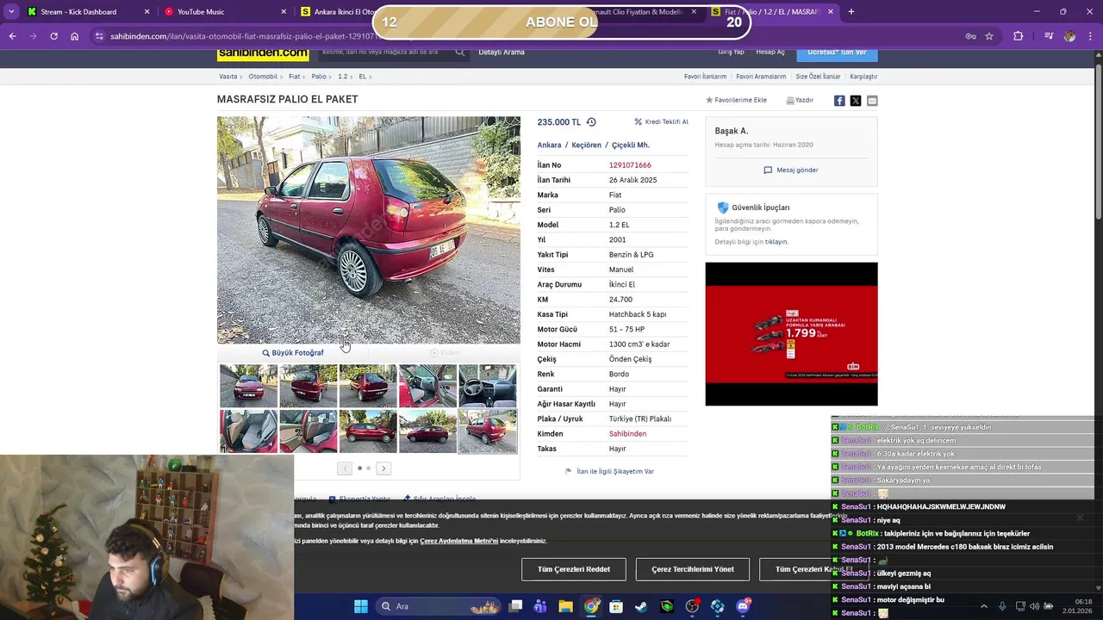This screenshot has width=1103, height=620.
Task: Open the browser home page icon
Action: click(x=75, y=36)
